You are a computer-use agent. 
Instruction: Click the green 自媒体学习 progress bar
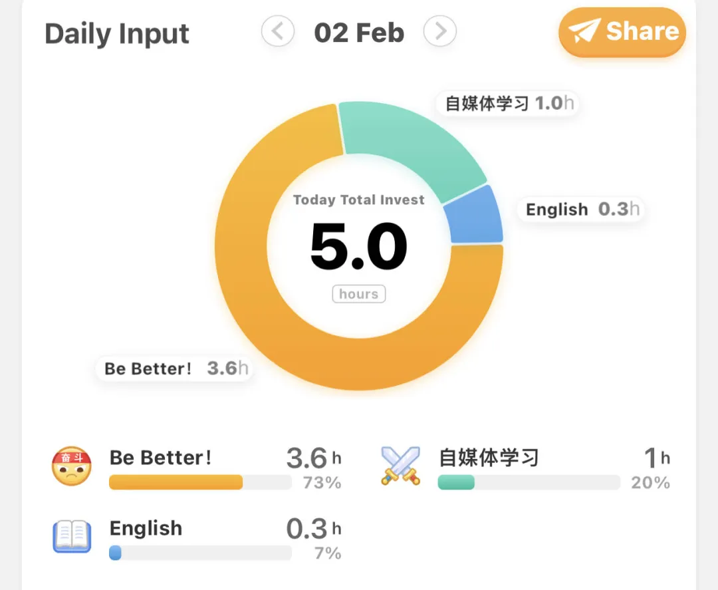tap(456, 482)
